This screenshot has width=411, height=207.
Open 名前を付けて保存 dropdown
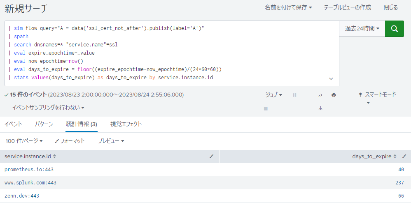(288, 7)
